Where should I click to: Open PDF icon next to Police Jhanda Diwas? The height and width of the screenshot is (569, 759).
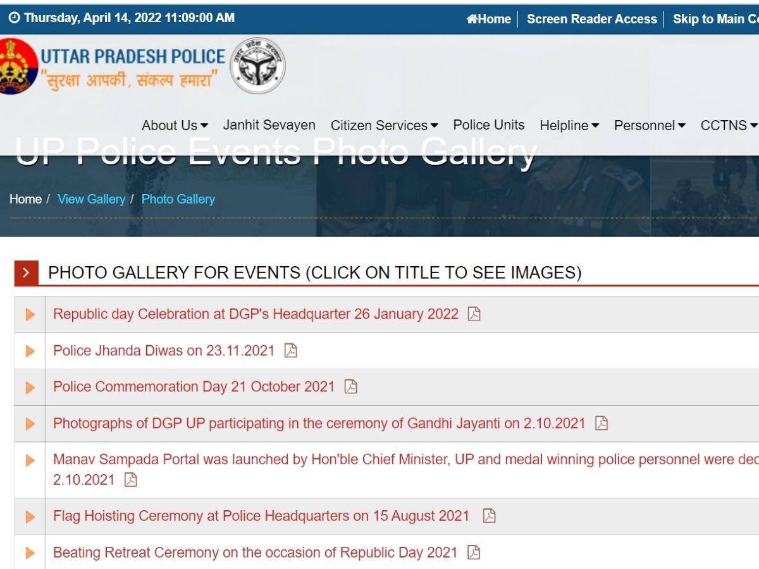(290, 350)
